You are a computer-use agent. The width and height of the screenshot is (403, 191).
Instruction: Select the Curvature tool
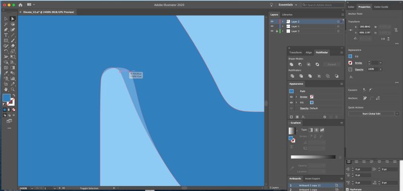coord(13,30)
